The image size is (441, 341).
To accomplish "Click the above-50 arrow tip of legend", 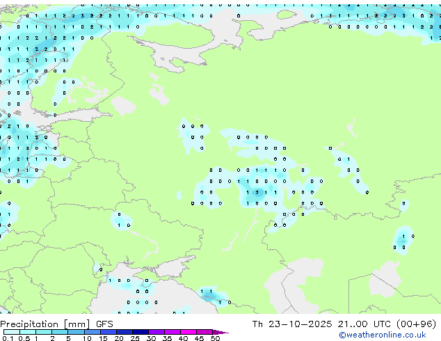I will pyautogui.click(x=220, y=332).
